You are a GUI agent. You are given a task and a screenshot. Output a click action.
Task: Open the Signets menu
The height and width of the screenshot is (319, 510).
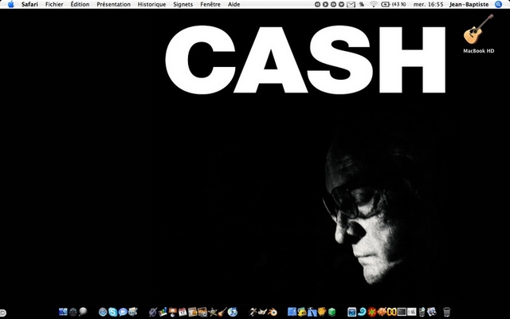click(x=182, y=4)
